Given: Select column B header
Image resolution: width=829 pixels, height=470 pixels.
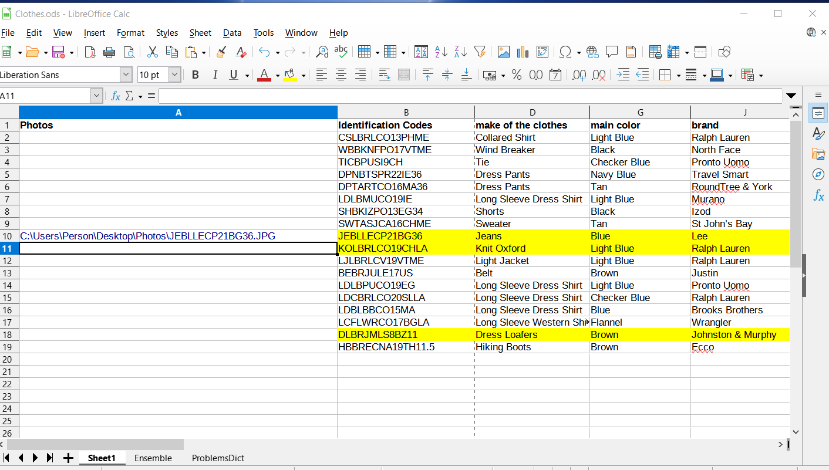Looking at the screenshot, I should point(406,112).
